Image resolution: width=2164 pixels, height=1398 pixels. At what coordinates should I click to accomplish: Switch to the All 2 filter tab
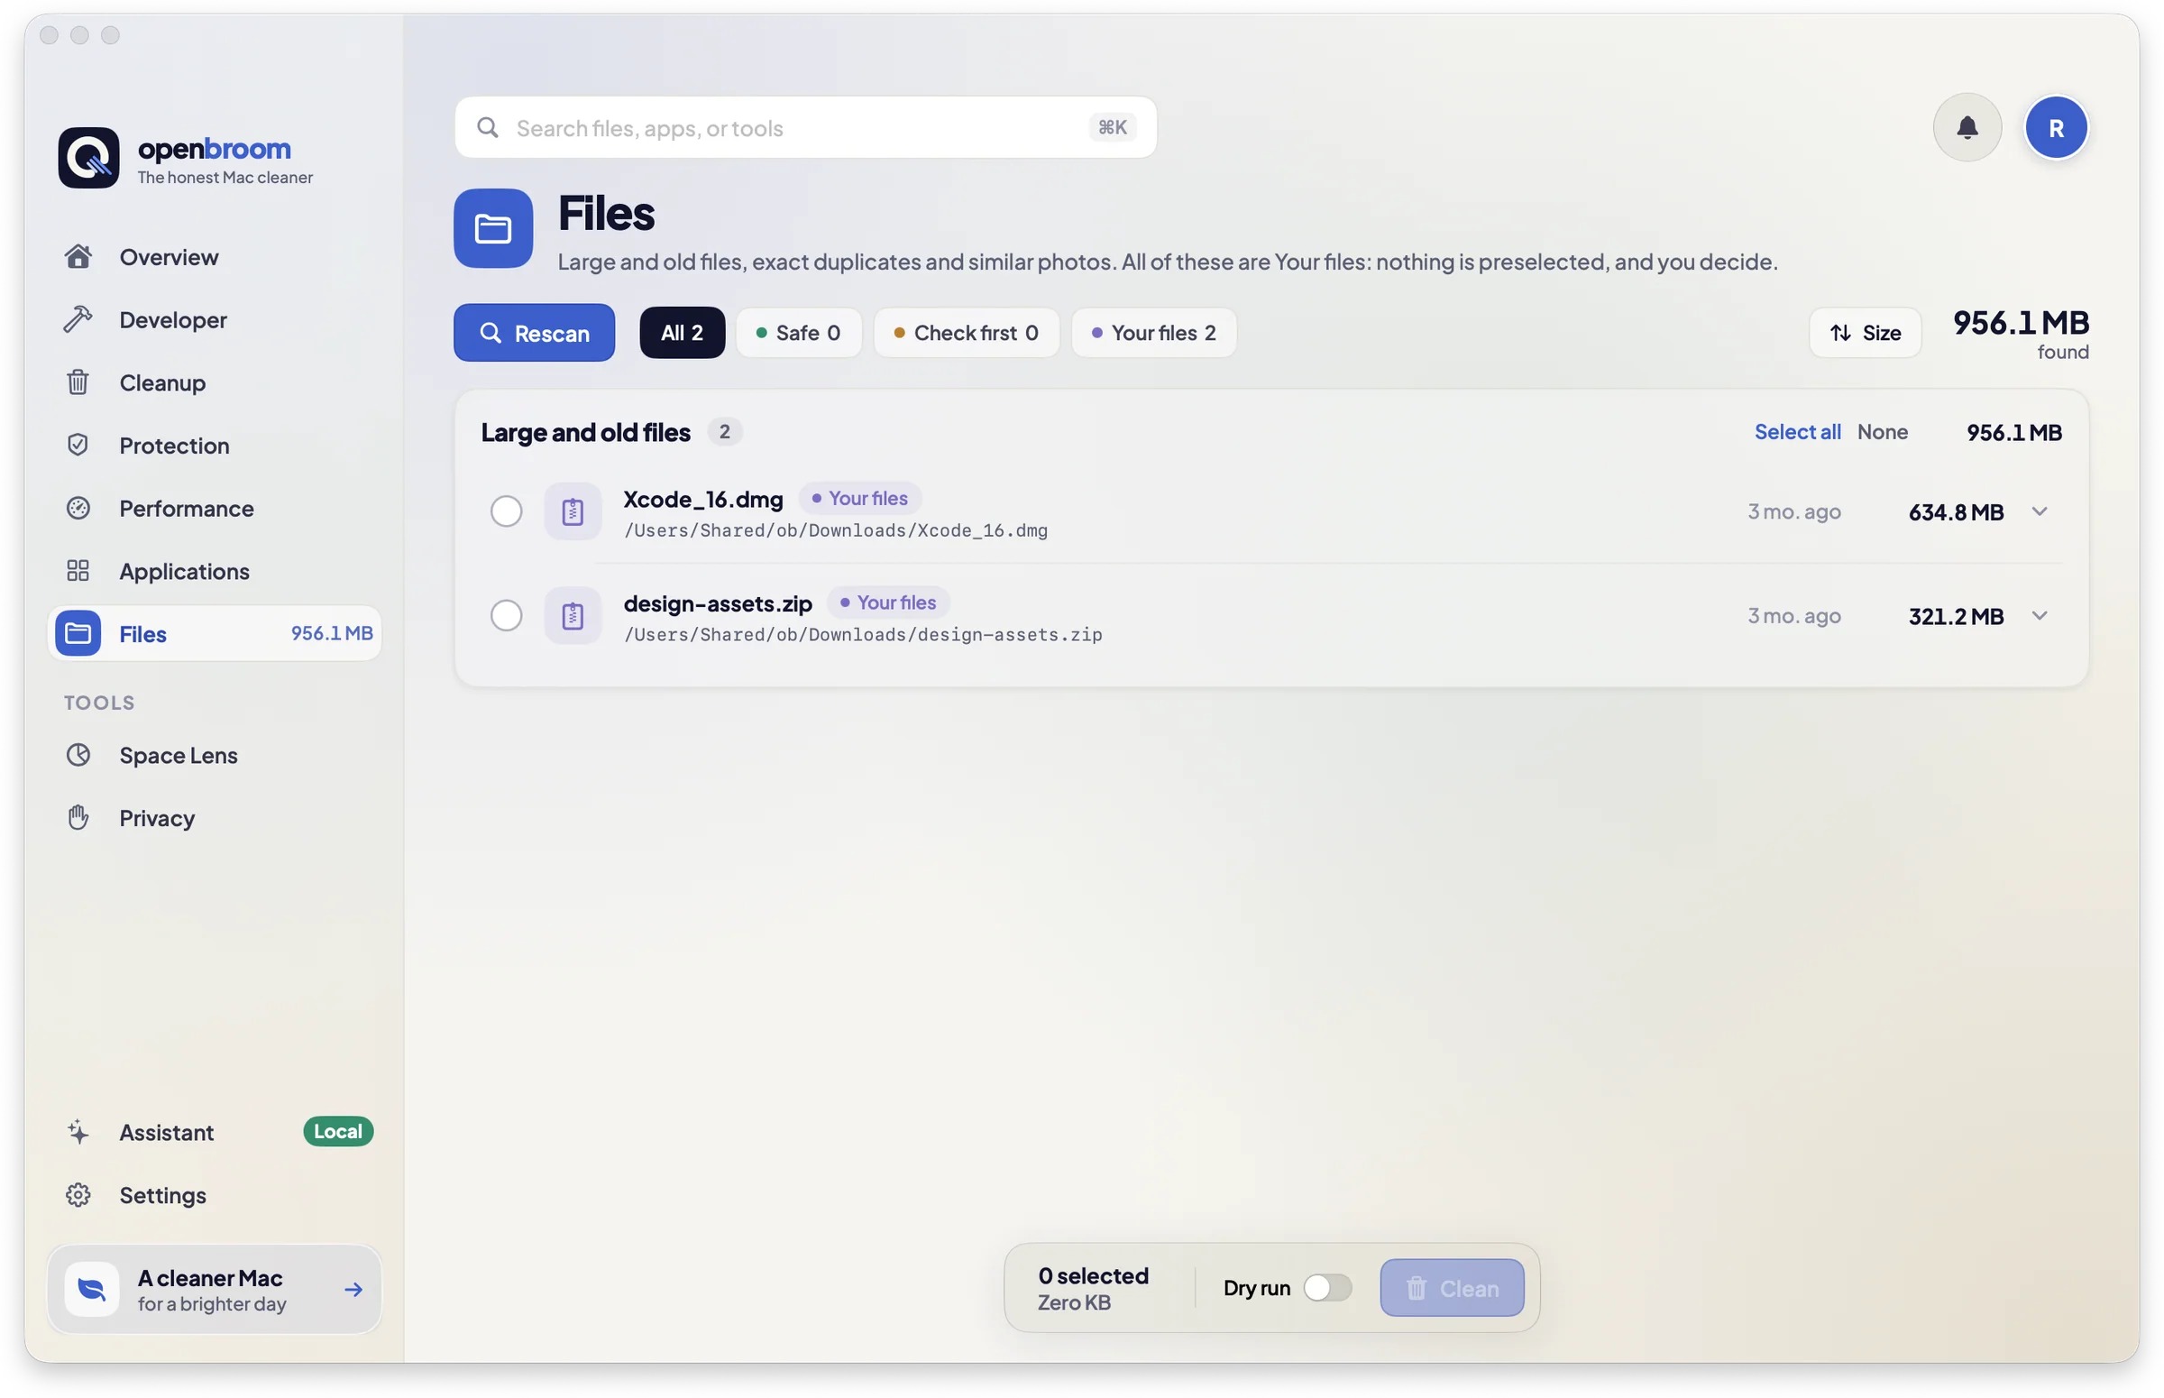(x=682, y=332)
